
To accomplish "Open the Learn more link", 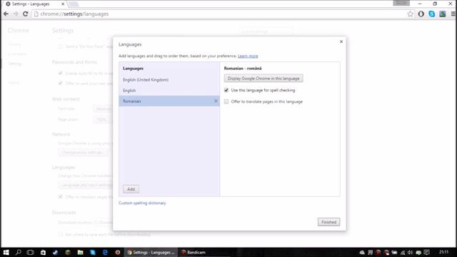I will (248, 56).
